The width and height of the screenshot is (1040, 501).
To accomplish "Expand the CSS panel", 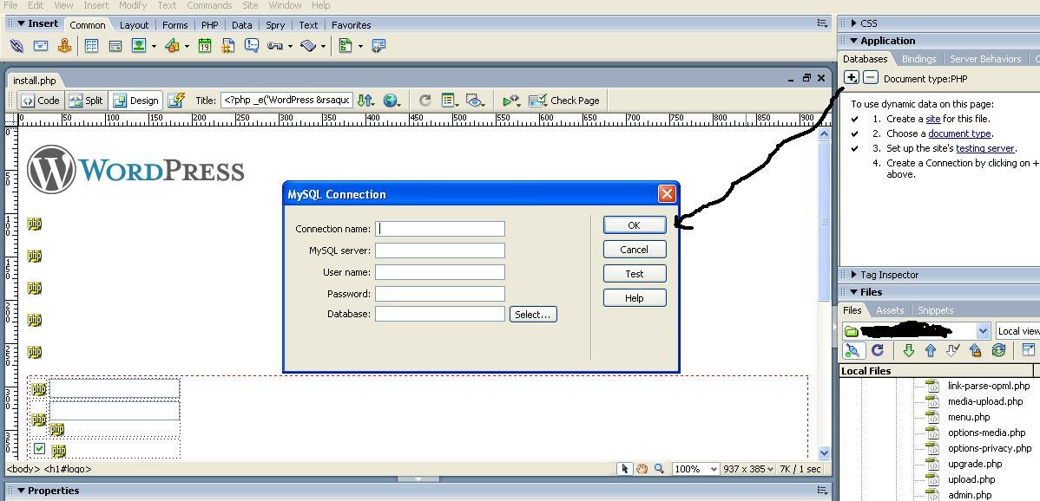I will (x=853, y=23).
